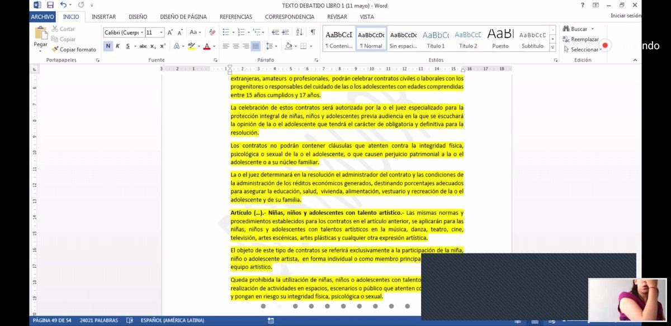The width and height of the screenshot is (671, 326).
Task: Pick the red font color swatch
Action: point(207,46)
